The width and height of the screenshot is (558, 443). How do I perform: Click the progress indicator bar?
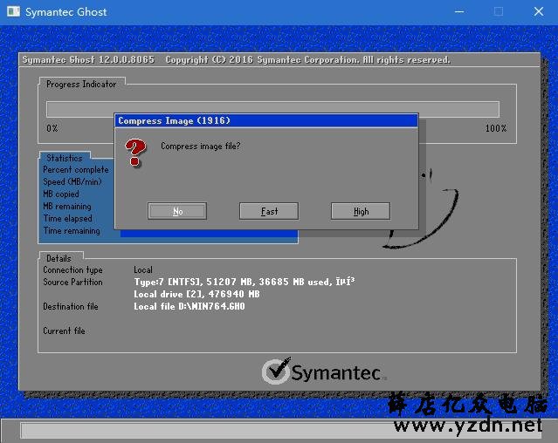click(272, 109)
